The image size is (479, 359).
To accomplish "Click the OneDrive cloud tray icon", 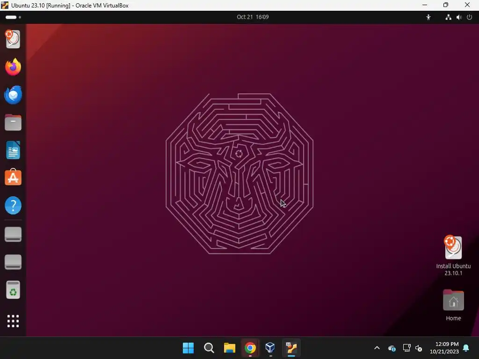I will click(x=392, y=348).
